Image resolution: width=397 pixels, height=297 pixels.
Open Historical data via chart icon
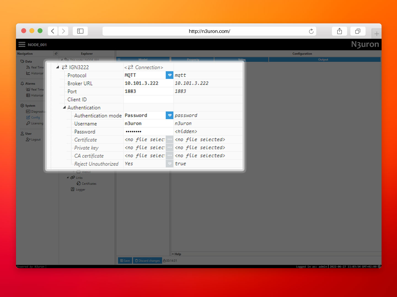[x=28, y=73]
